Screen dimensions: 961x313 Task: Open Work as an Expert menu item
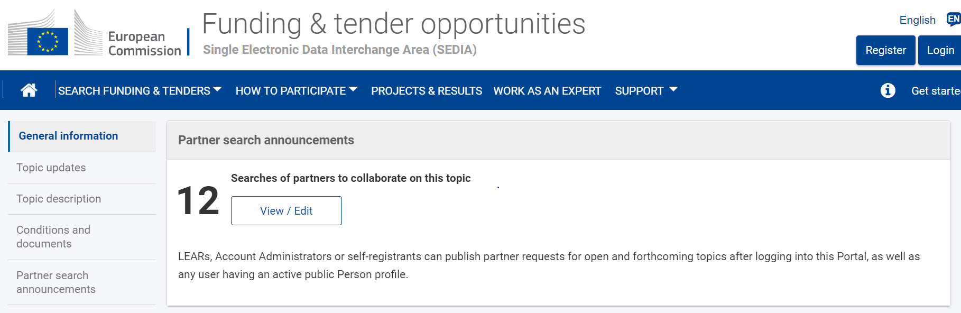[547, 91]
